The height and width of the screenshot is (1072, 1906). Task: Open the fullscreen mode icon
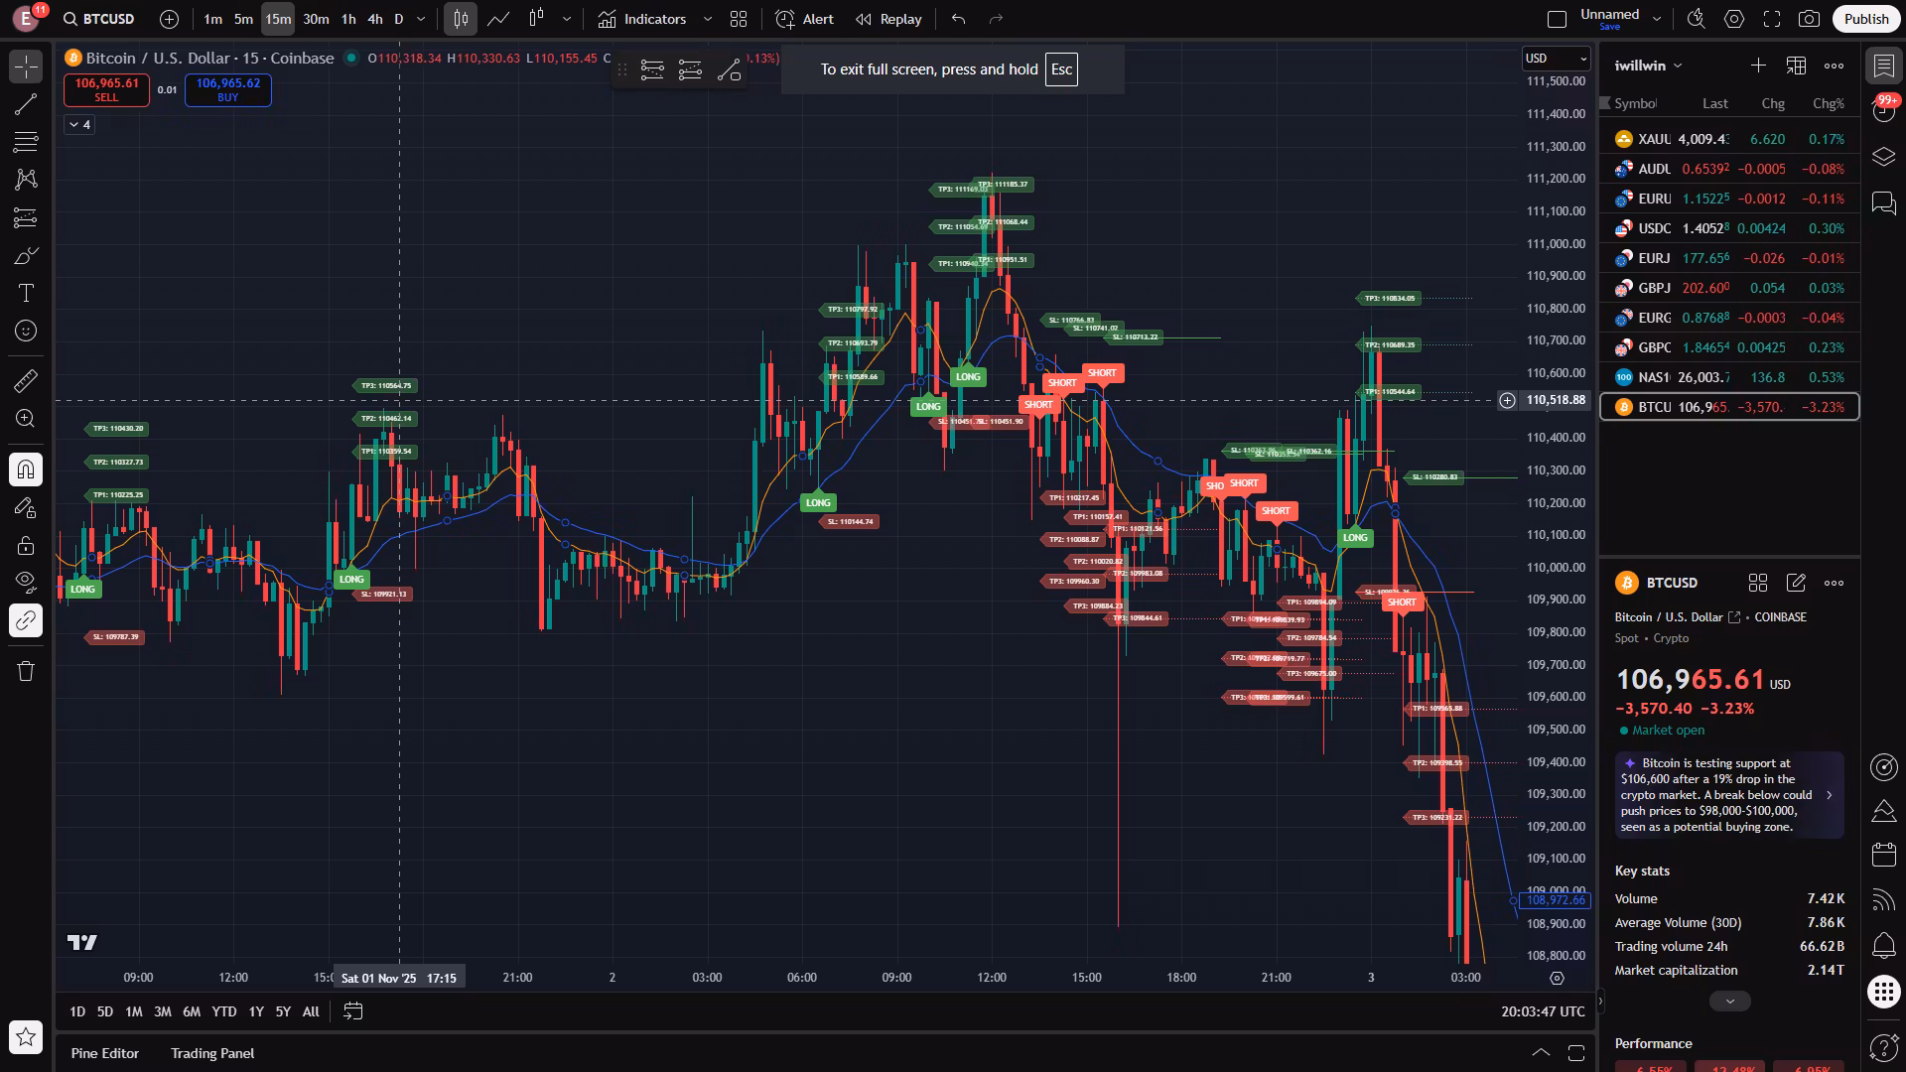pos(1772,19)
